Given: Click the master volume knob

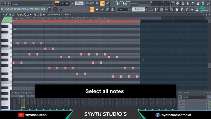Looking at the screenshot, I should 49,9.
